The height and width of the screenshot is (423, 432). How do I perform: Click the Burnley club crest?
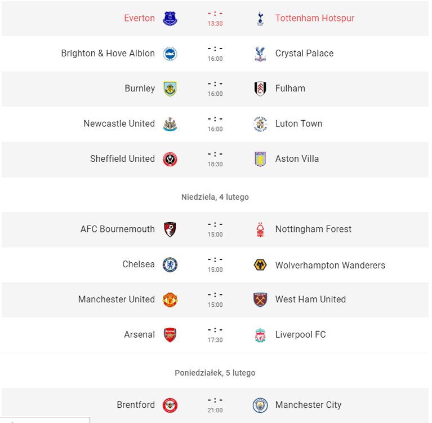point(170,89)
